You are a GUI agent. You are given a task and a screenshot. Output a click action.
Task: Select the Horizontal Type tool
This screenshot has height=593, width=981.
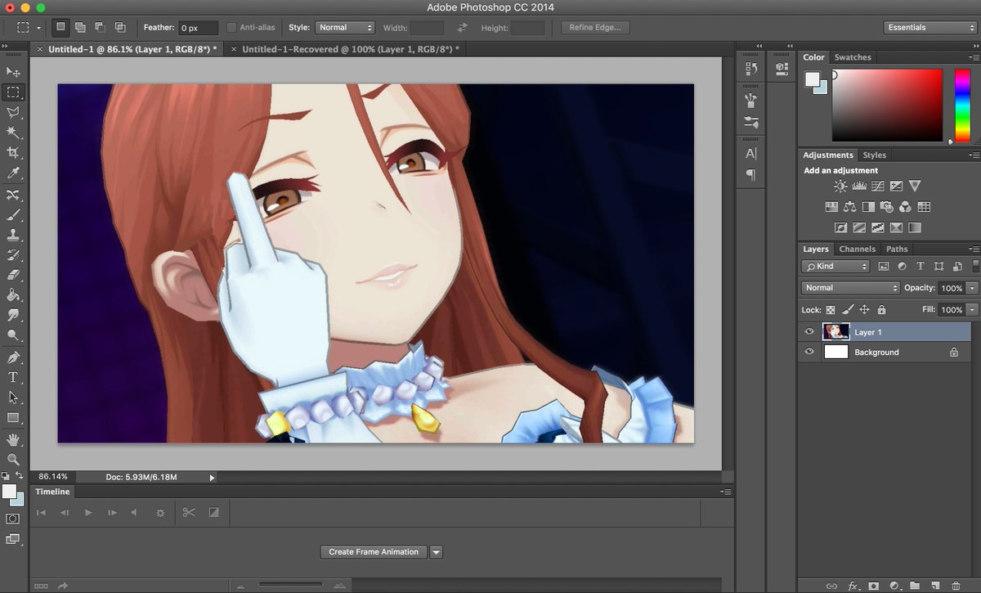(x=13, y=377)
